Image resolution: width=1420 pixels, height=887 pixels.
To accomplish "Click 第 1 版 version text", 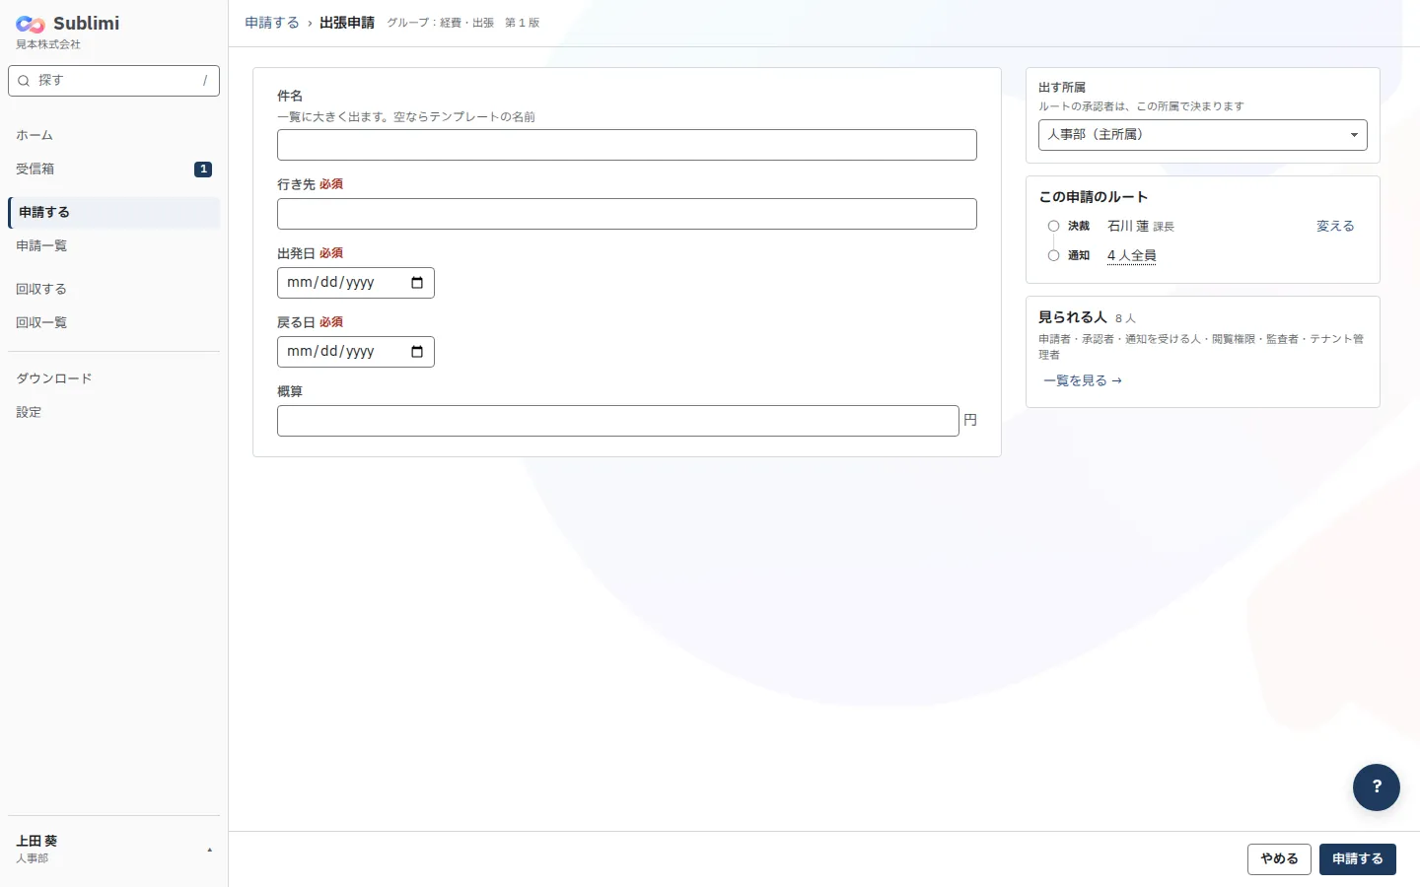I will [x=523, y=23].
